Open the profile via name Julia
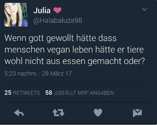This screenshot has height=125, width=157. [x=42, y=10]
